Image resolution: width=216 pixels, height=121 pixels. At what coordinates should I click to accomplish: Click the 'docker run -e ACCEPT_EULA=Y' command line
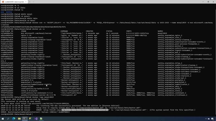coord(107,24)
